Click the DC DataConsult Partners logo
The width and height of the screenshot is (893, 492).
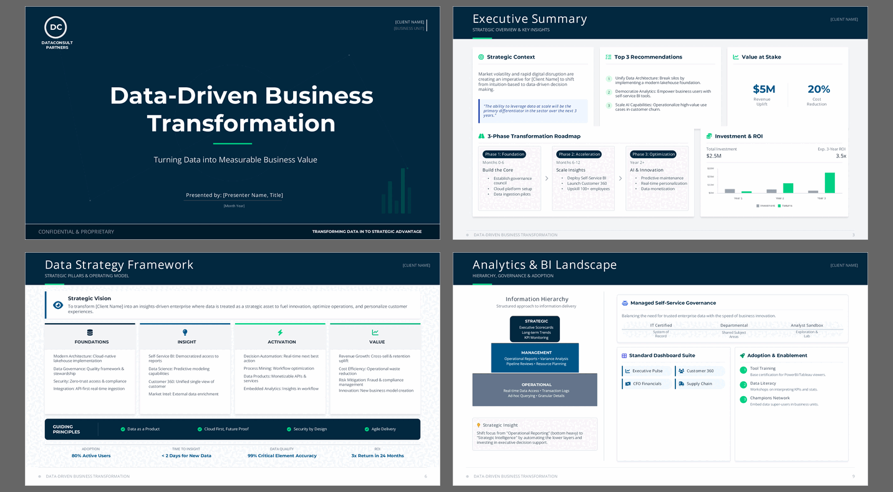click(x=56, y=28)
